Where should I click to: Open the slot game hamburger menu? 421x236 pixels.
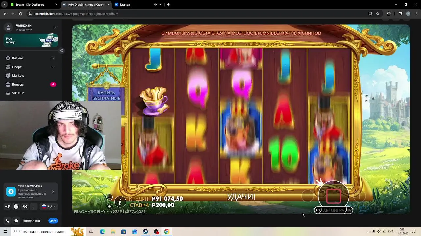(x=110, y=197)
